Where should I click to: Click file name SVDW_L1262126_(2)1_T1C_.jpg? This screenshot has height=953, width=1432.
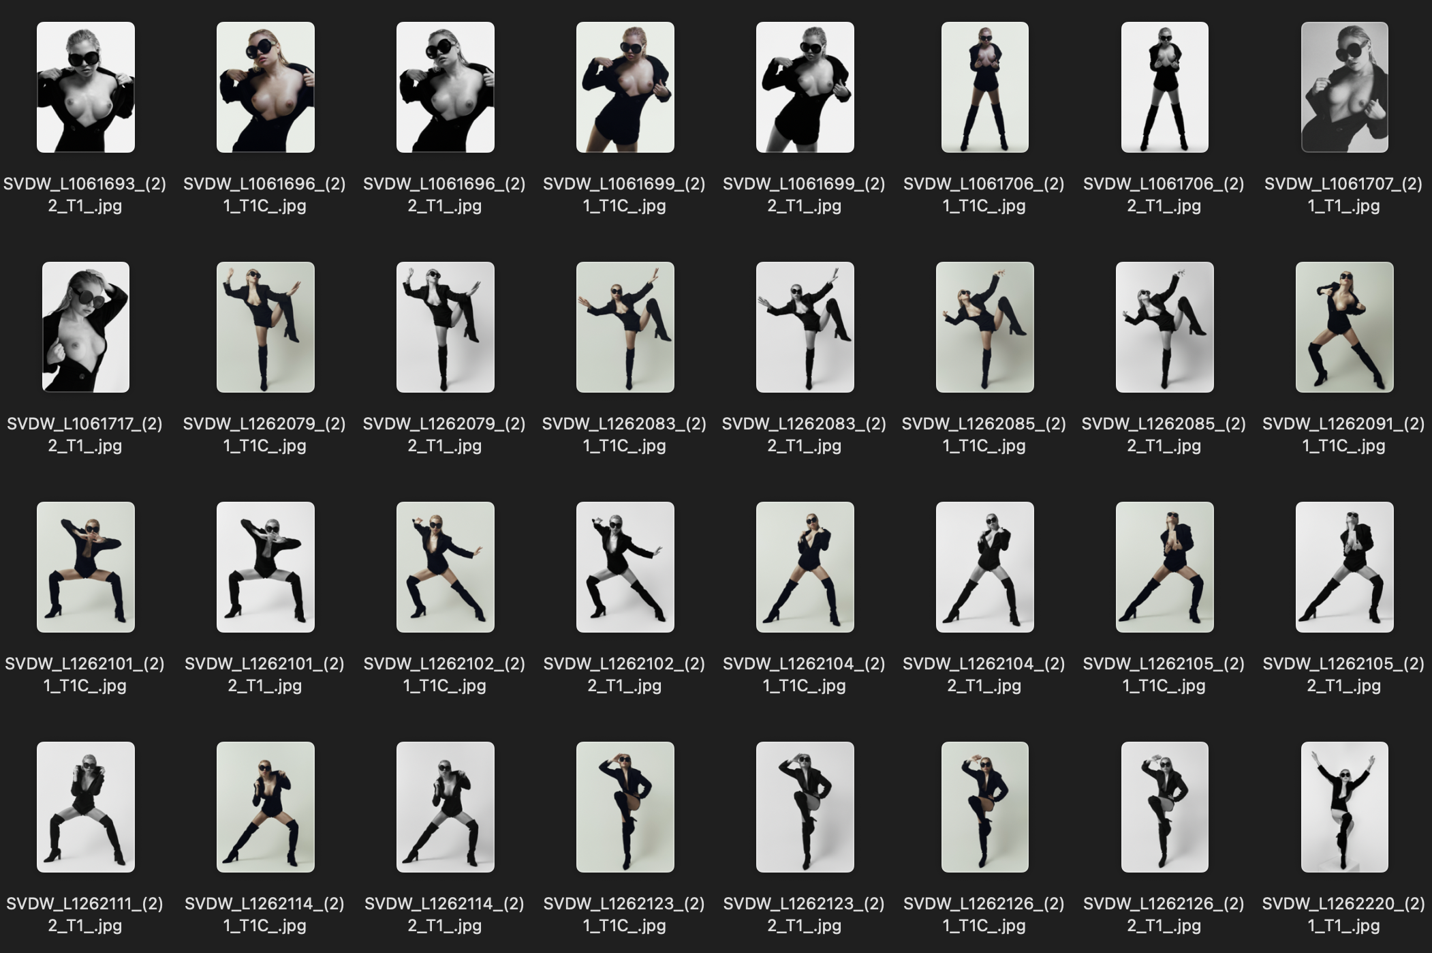pos(984,914)
